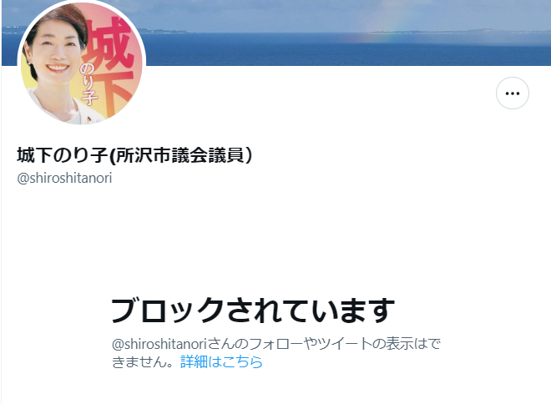The image size is (551, 404).
Task: Open the three-dot more options menu
Action: pyautogui.click(x=513, y=93)
